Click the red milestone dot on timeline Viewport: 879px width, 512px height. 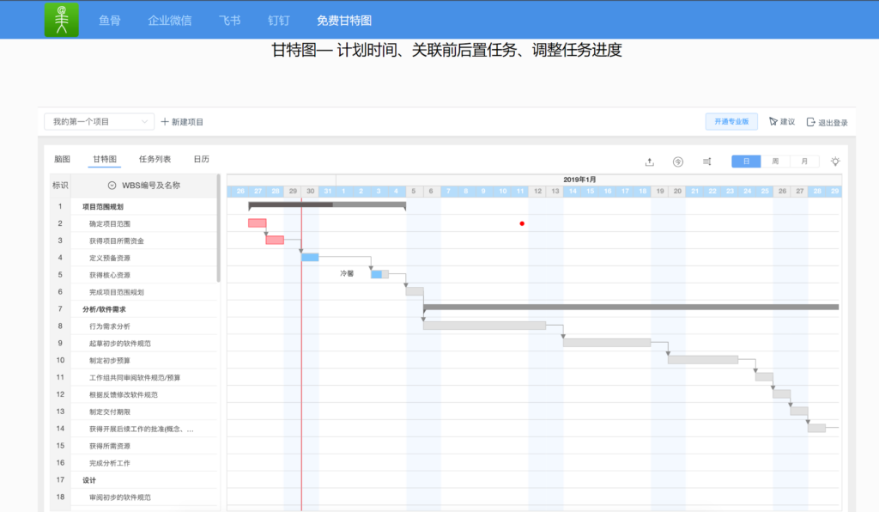click(522, 223)
